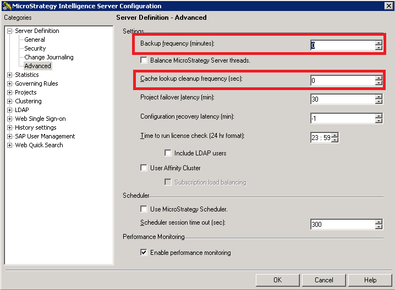Click the license check time field
395x290 pixels.
point(321,137)
